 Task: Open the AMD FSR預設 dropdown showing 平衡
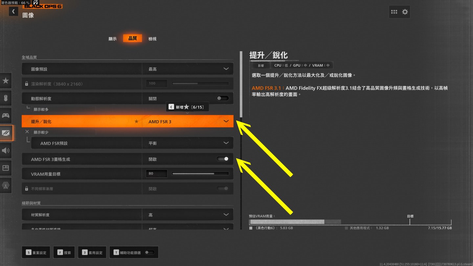[188, 143]
